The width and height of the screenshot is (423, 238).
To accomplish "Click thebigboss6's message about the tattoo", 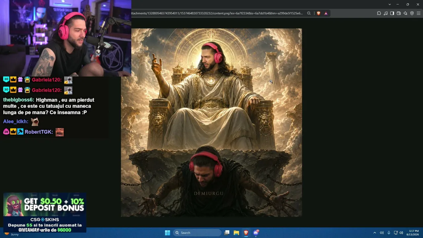I will tap(49, 106).
